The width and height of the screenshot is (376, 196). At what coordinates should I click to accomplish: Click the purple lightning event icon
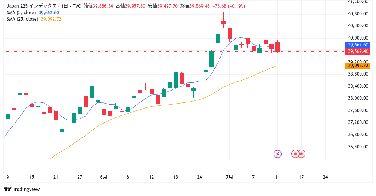tap(277, 154)
